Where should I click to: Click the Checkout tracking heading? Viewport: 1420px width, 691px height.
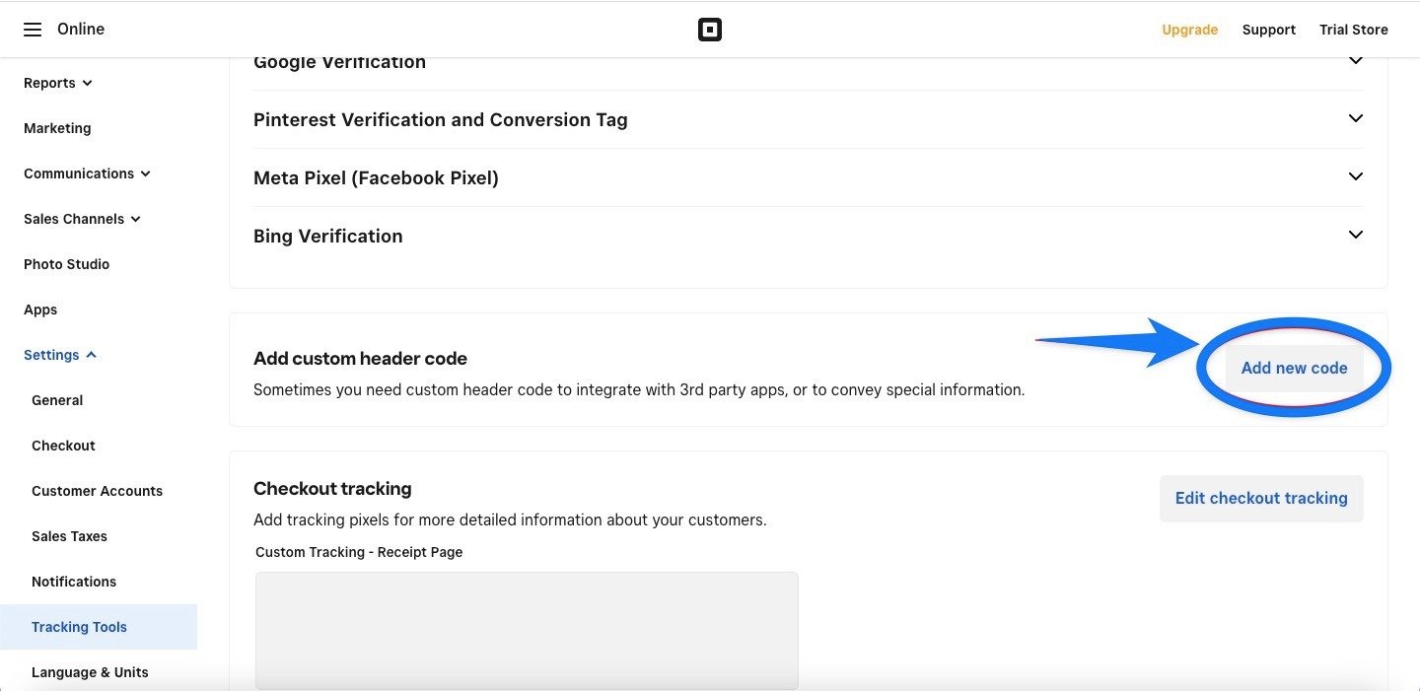click(x=332, y=489)
